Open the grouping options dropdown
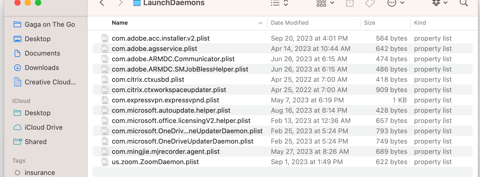Viewport: 480px width, 177px height. pyautogui.click(x=325, y=3)
